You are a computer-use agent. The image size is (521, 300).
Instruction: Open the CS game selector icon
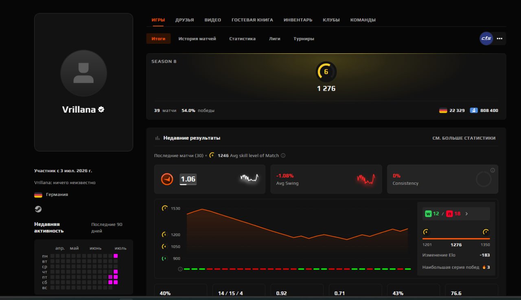coord(486,39)
